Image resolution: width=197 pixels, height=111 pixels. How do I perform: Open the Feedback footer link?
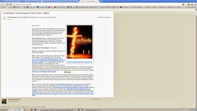43,107
